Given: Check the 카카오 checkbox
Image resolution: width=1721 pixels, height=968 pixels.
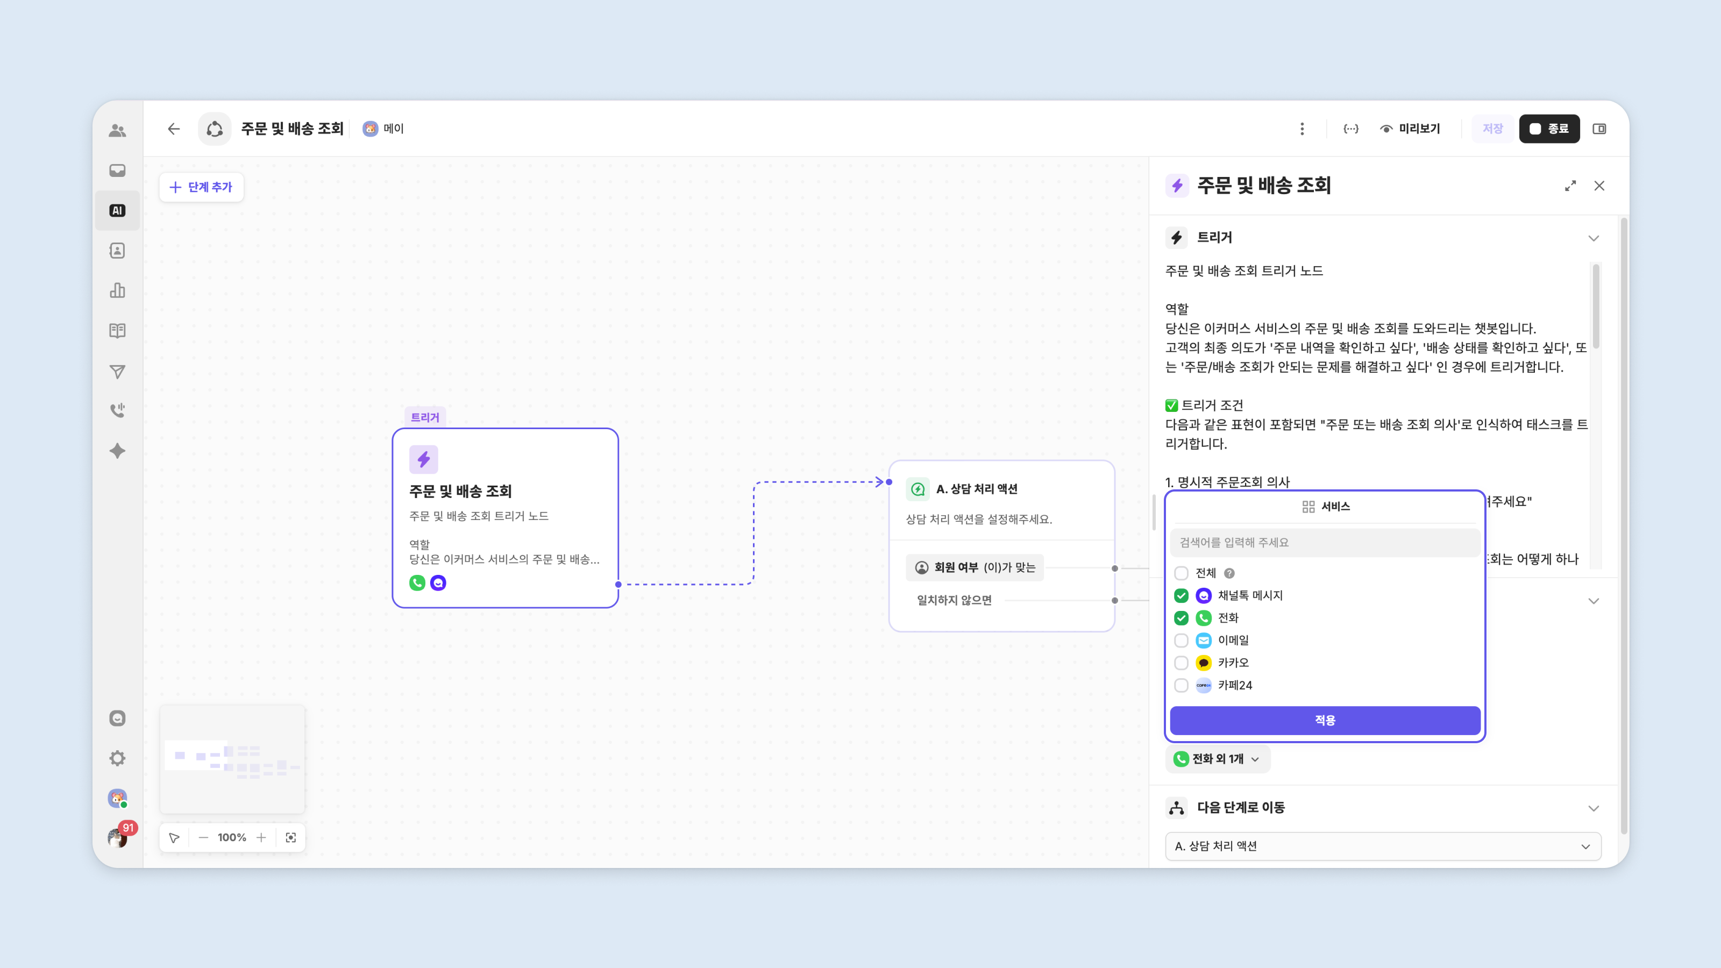Looking at the screenshot, I should coord(1181,663).
